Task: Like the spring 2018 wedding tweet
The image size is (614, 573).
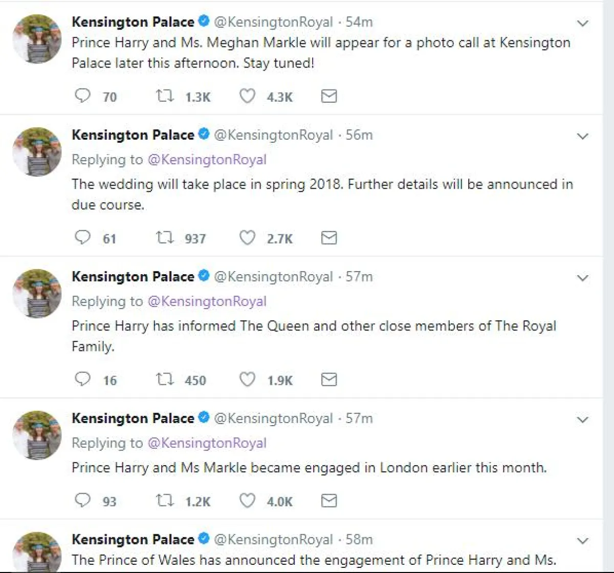Action: pos(248,238)
